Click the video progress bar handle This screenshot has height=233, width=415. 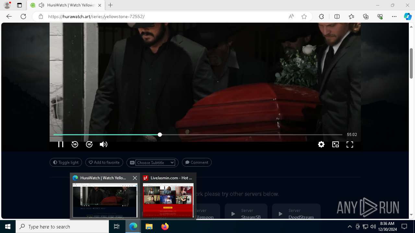click(160, 135)
